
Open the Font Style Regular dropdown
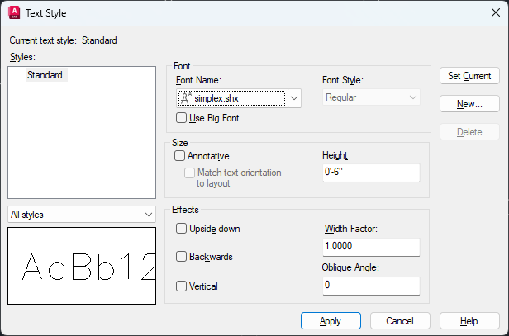[x=371, y=97]
